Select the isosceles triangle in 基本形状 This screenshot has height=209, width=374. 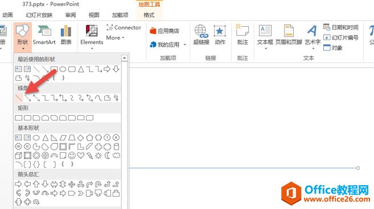pos(46,137)
